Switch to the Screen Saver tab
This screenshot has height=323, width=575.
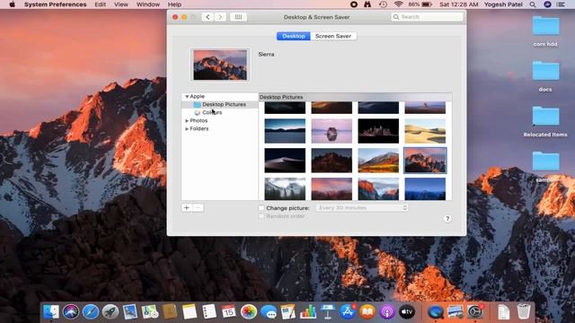(333, 36)
